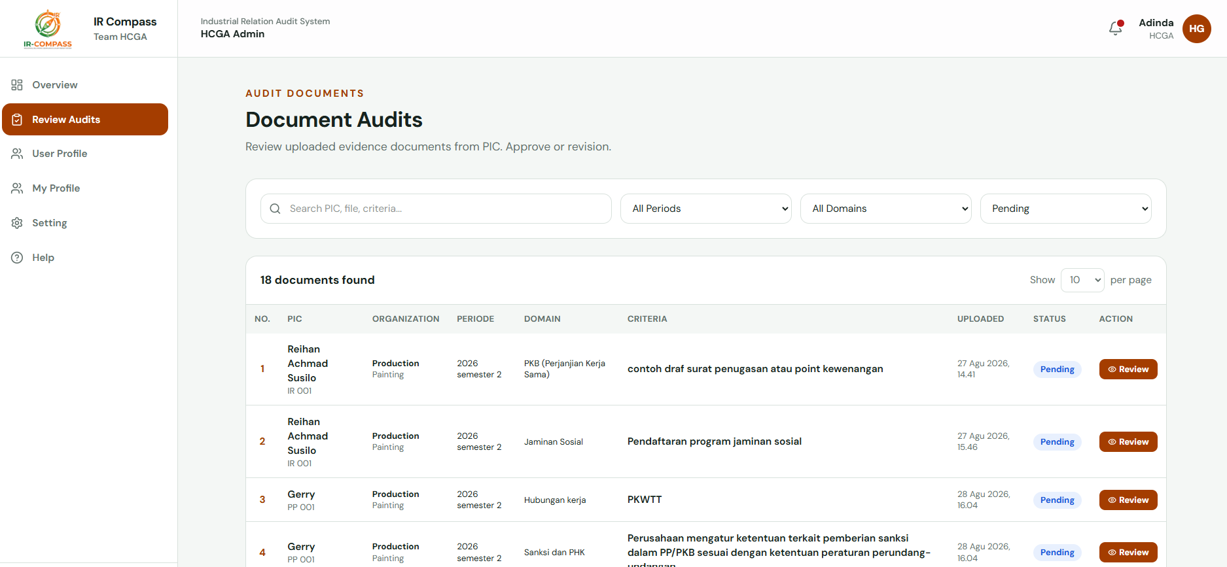Review the contoh draf surat penugasan document
Screen dimensions: 1227x567
click(x=1128, y=369)
